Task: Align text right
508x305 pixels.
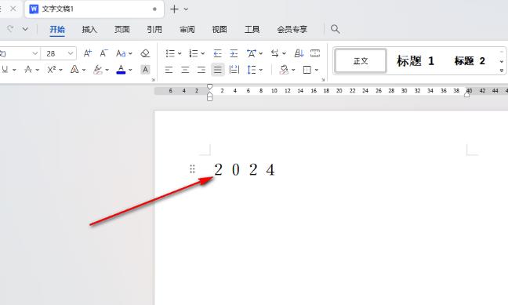Action: 201,70
